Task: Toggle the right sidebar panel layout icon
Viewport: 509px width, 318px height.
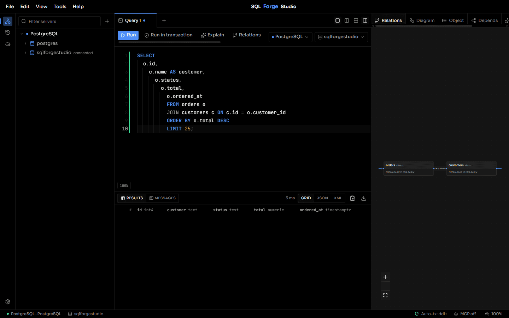Action: pos(365,20)
